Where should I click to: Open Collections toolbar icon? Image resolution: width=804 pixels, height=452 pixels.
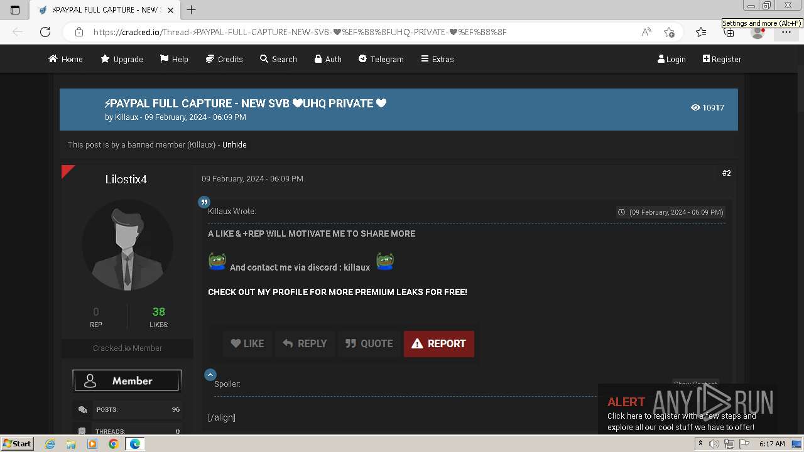pos(729,33)
